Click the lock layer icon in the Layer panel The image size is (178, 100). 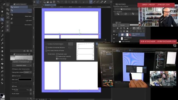tap(127, 28)
